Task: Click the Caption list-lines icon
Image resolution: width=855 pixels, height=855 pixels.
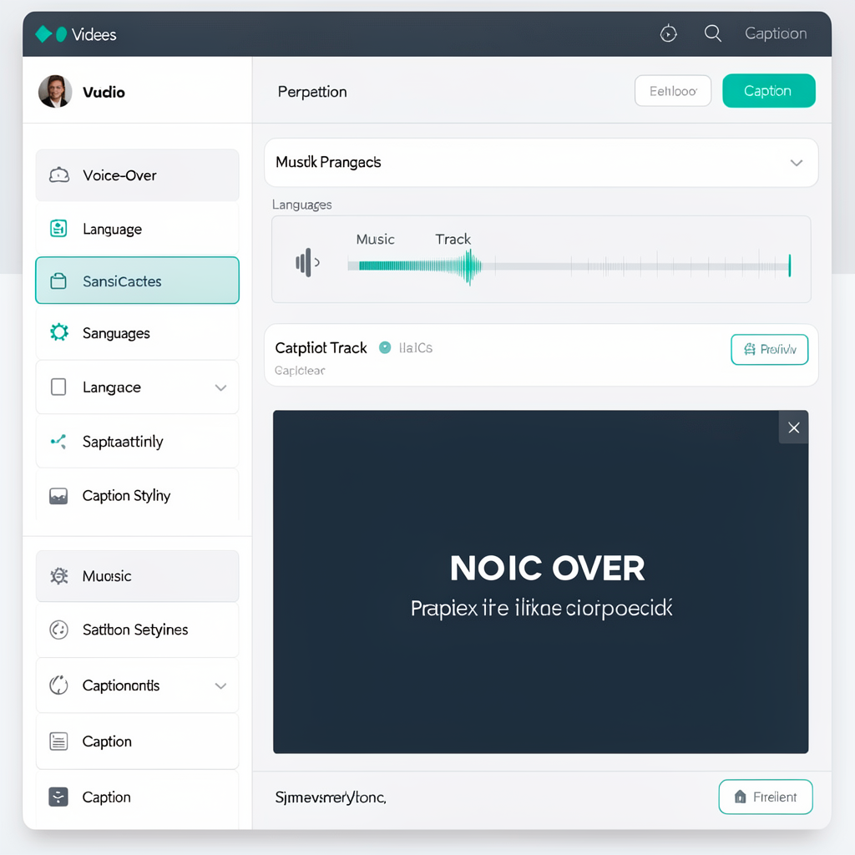Action: 58,741
